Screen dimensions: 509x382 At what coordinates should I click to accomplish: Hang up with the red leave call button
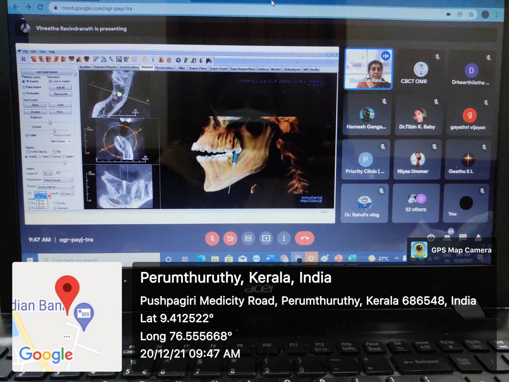click(x=304, y=238)
